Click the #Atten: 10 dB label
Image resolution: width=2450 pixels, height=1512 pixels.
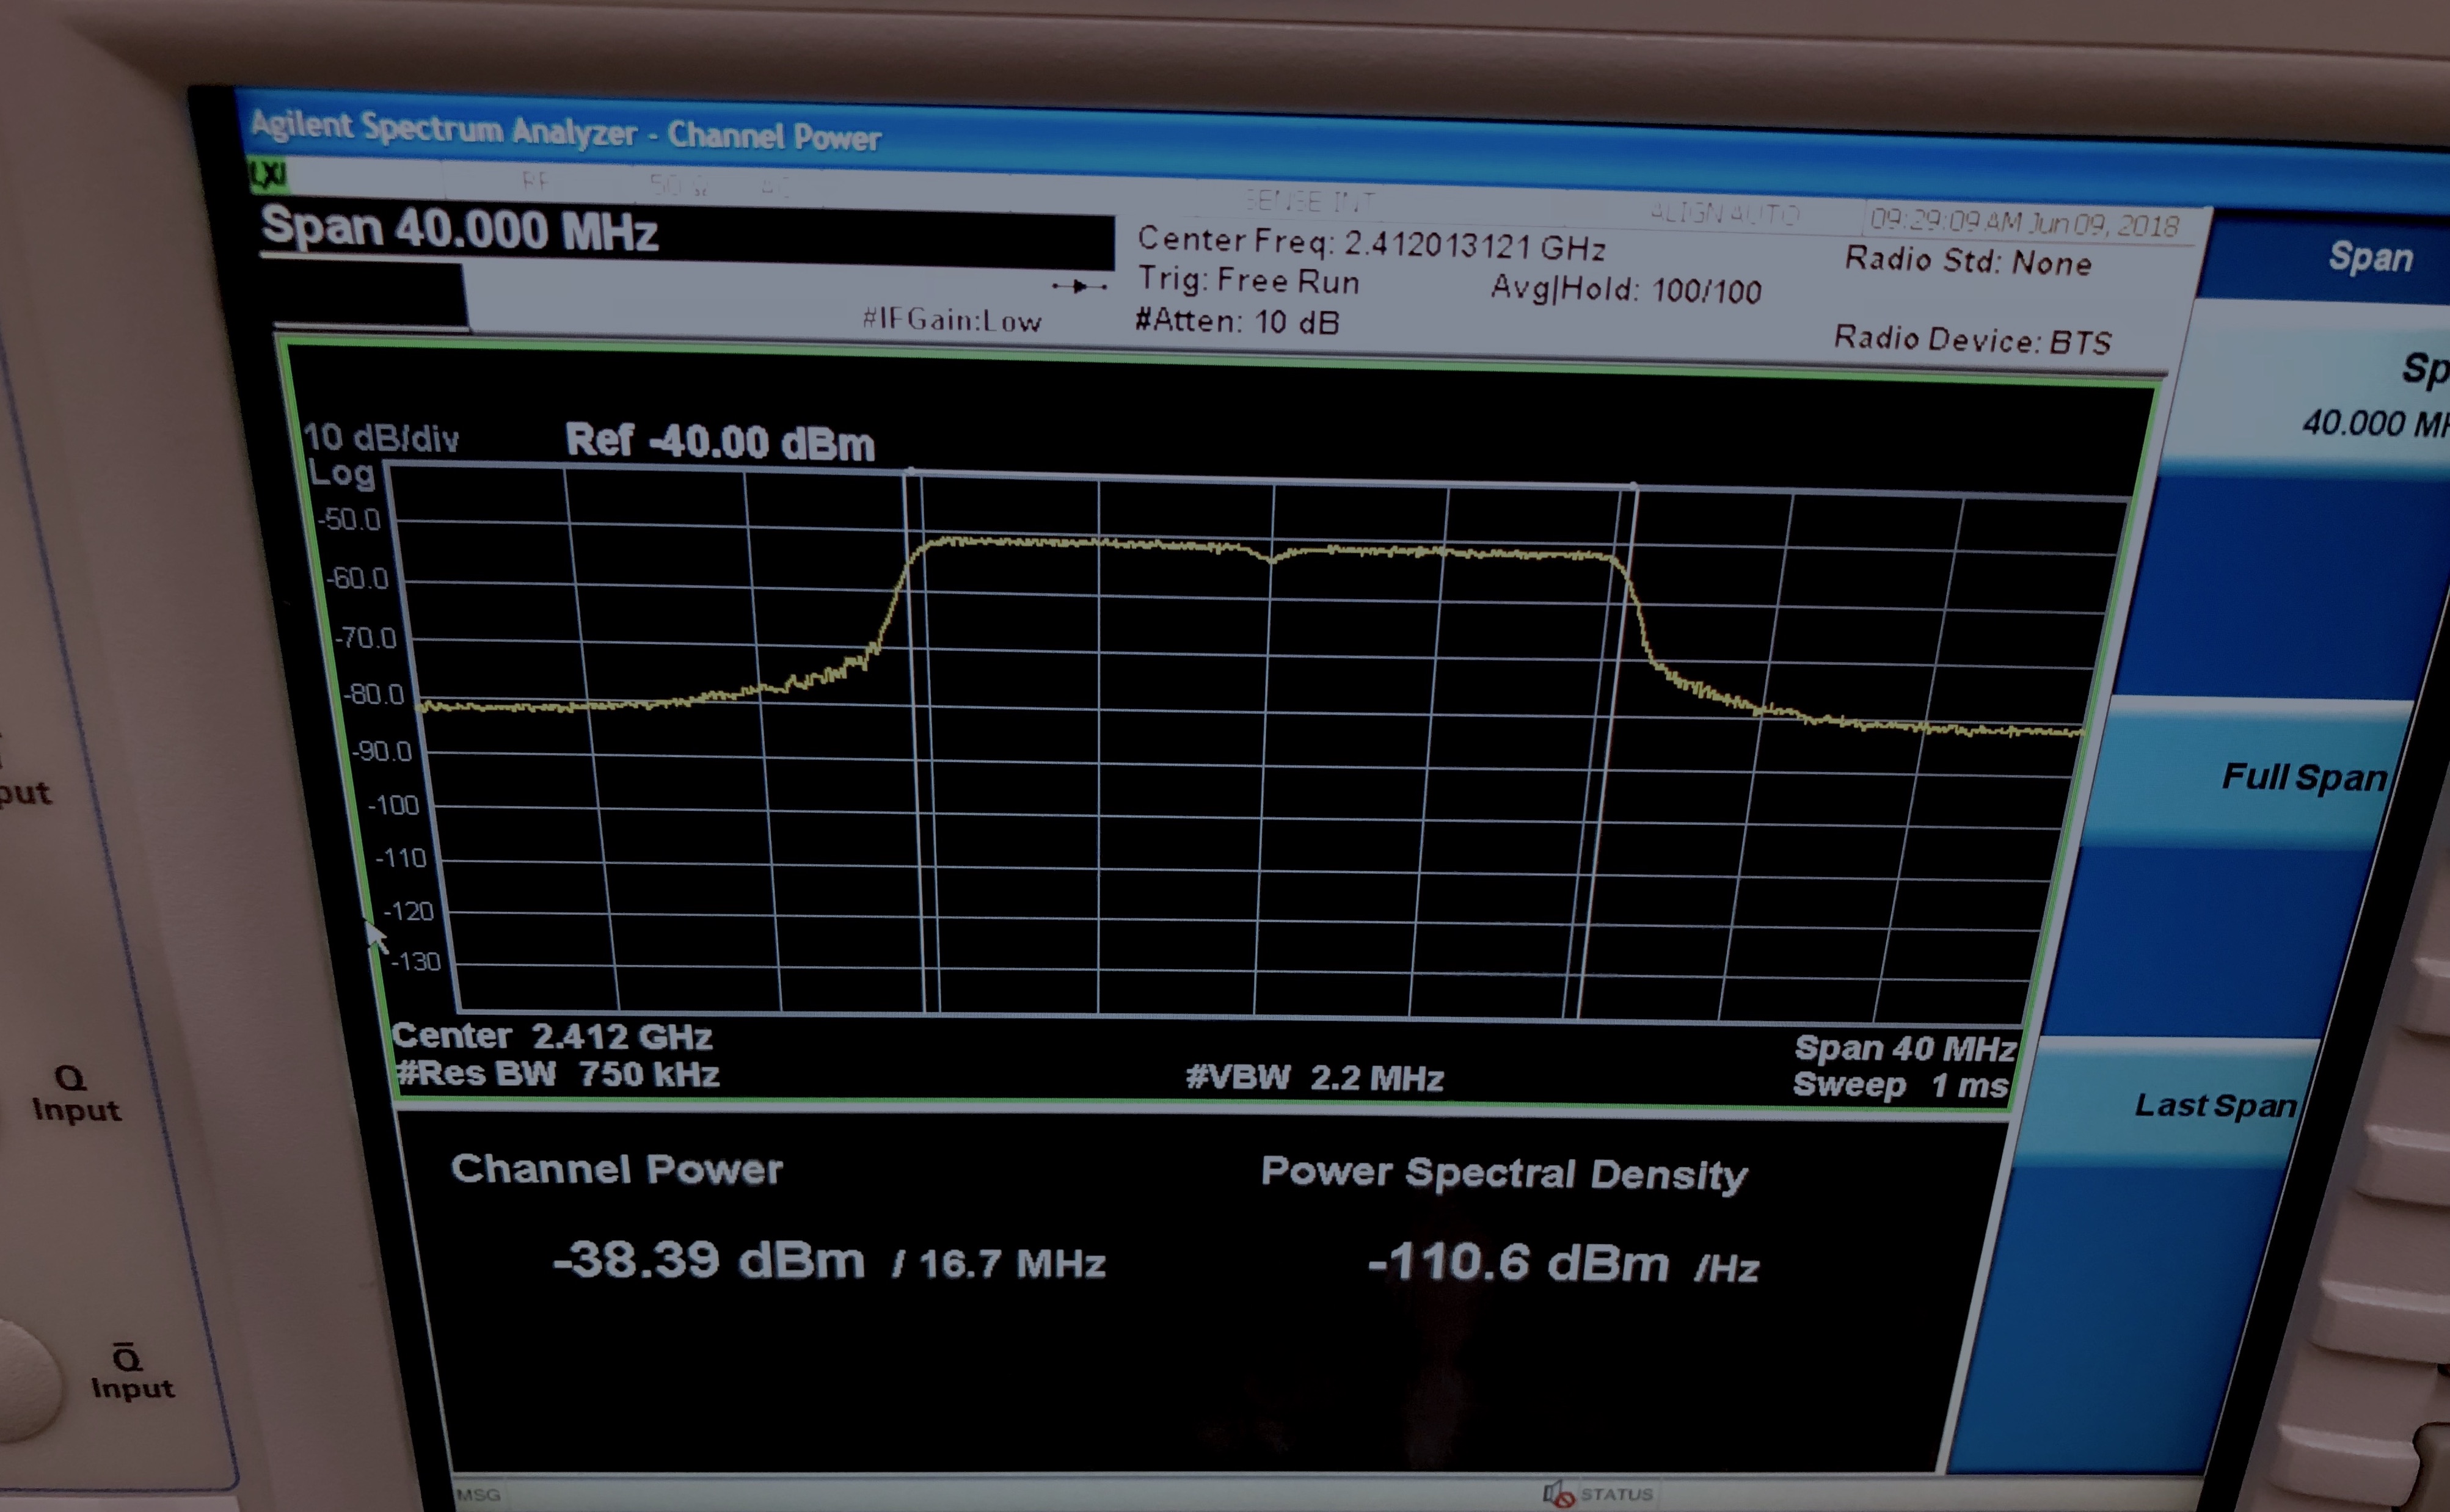1236,321
